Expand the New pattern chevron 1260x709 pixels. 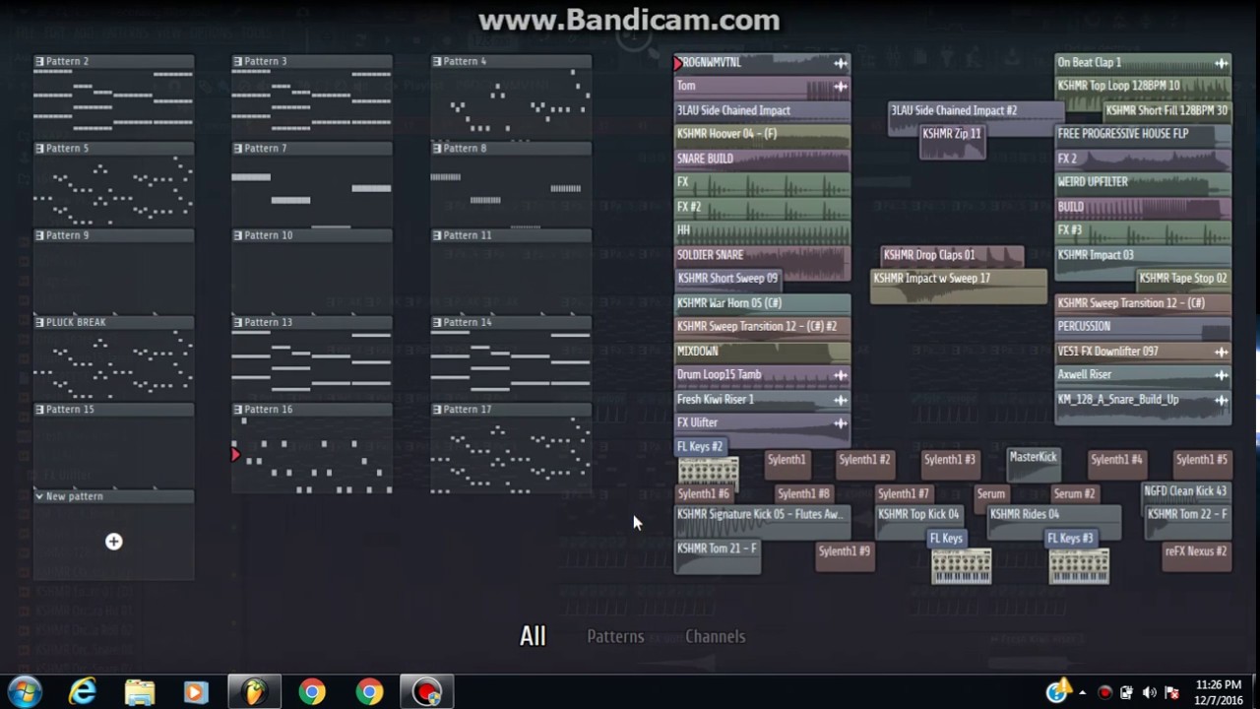coord(39,496)
